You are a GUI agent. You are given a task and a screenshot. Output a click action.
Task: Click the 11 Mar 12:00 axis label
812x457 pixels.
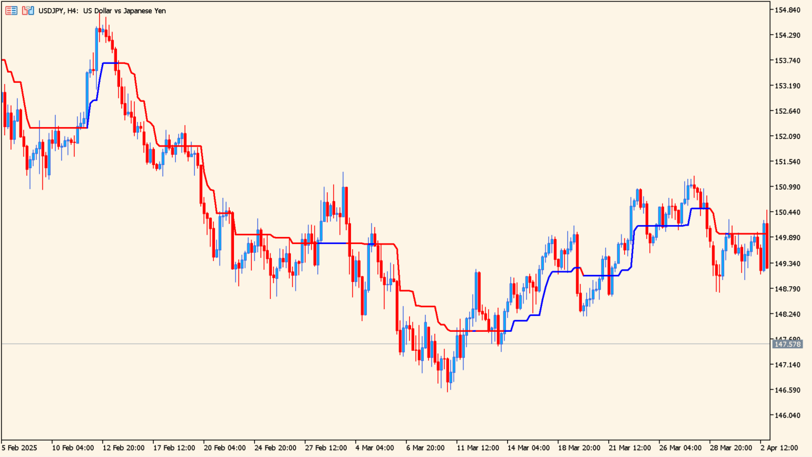pyautogui.click(x=478, y=446)
